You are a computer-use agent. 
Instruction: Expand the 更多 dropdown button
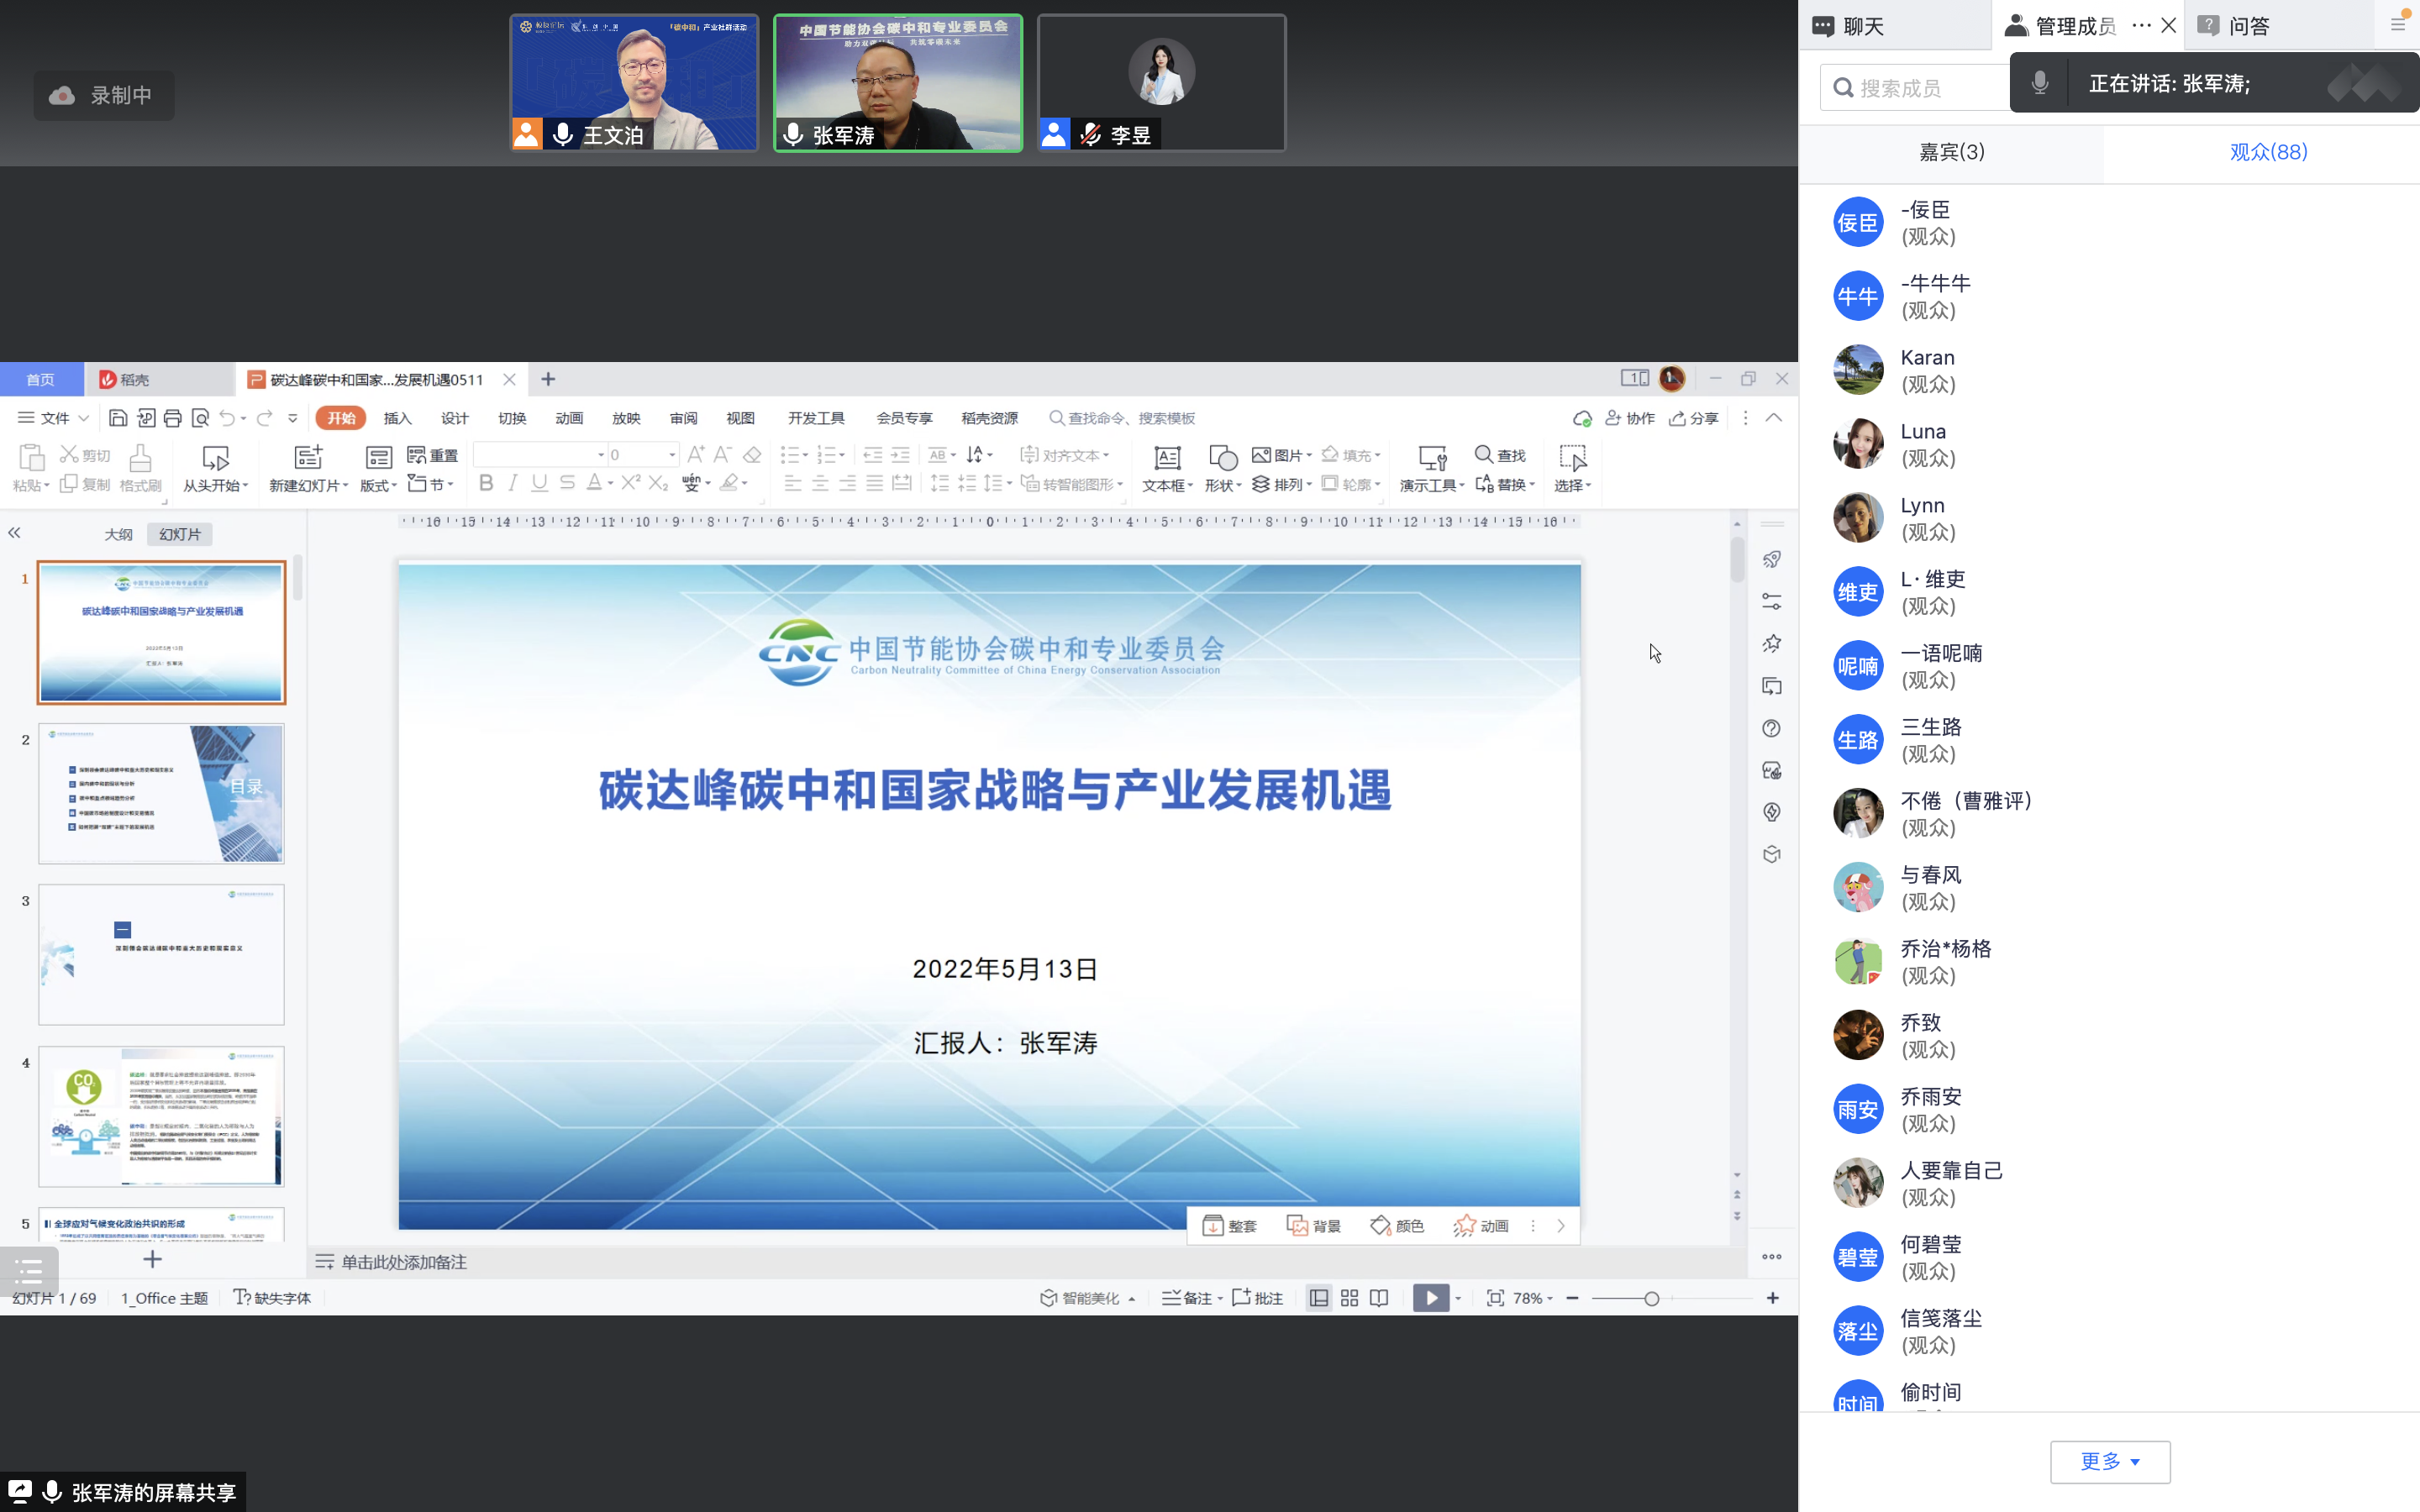point(2110,1462)
